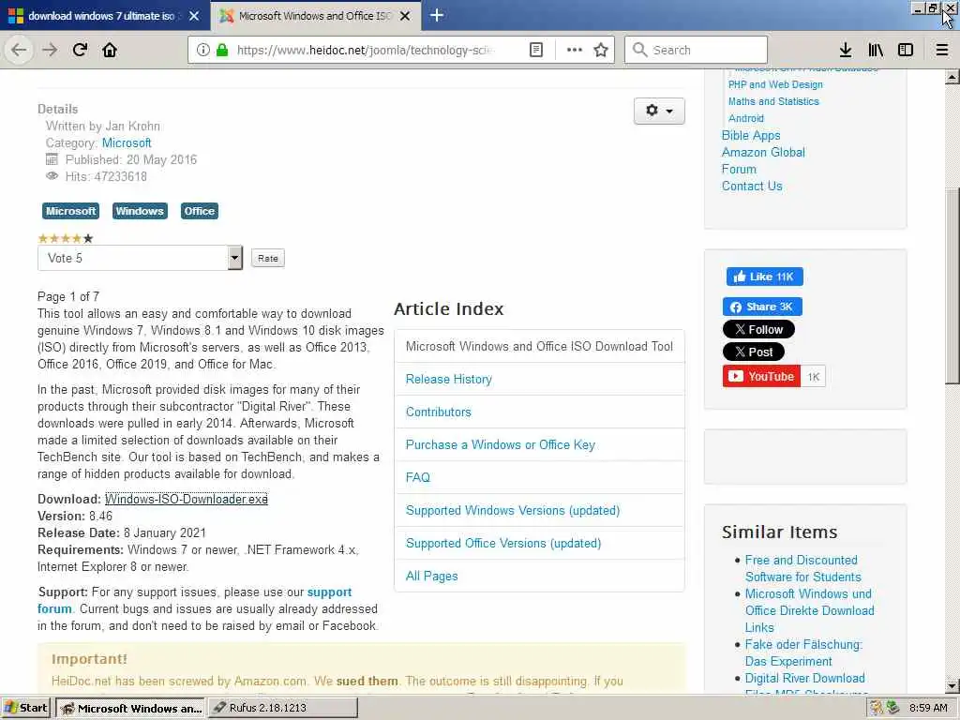960x720 pixels.
Task: Open Amazon Global link
Action: pyautogui.click(x=763, y=153)
